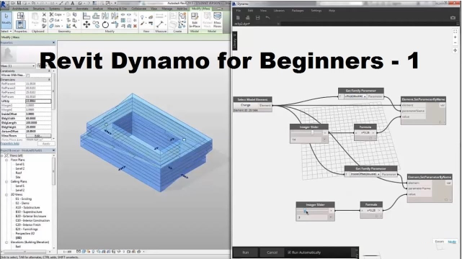Viewport: 462px width, 259px height.
Task: Expand the lower Integer Slider settings chevron
Action: pos(331,217)
